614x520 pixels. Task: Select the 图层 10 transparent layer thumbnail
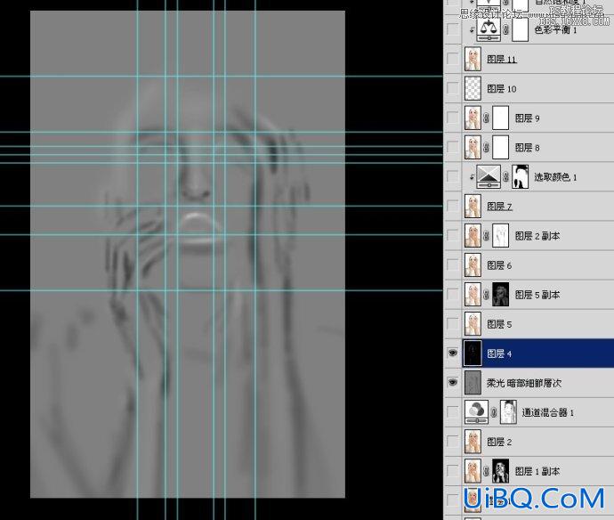[473, 88]
